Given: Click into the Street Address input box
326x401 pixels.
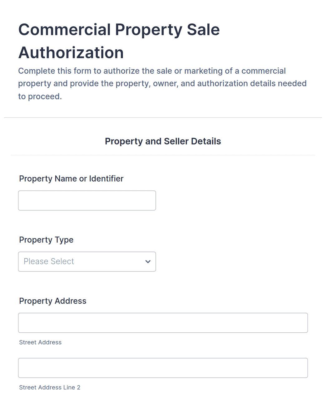Looking at the screenshot, I should tap(163, 323).
